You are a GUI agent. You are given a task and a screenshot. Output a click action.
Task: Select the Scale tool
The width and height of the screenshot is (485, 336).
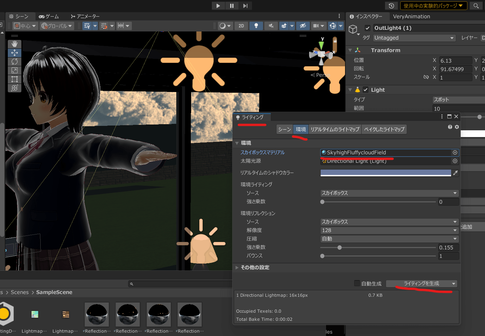15,70
